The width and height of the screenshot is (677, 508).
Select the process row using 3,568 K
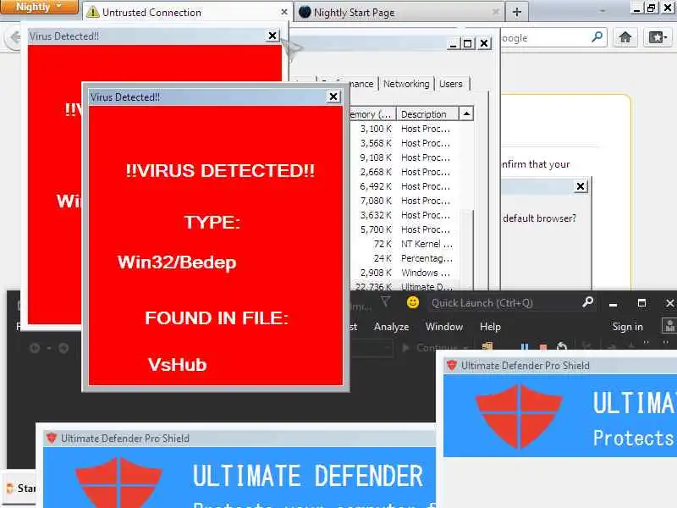coord(406,143)
